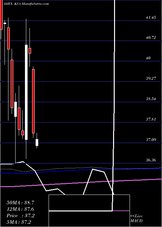This screenshot has height=227, width=162.
Task: Click the 37.09 price axis label
Action: (x=151, y=140)
